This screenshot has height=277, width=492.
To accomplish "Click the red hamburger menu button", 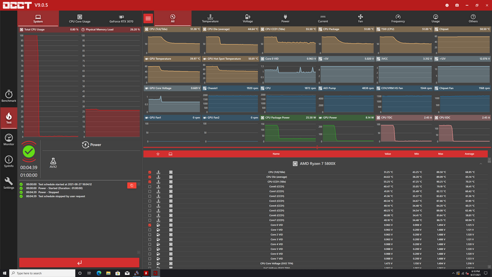I will click(148, 18).
